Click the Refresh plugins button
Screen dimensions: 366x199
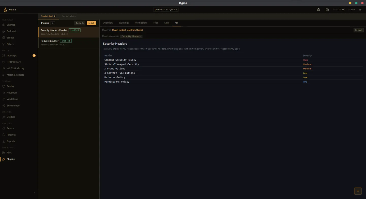(80, 23)
